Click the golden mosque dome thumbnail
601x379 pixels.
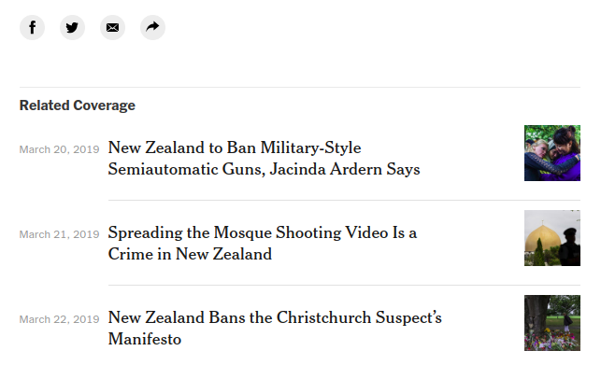coord(552,238)
